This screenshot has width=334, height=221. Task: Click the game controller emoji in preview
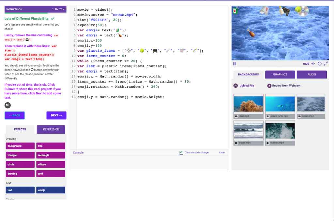coord(286,12)
